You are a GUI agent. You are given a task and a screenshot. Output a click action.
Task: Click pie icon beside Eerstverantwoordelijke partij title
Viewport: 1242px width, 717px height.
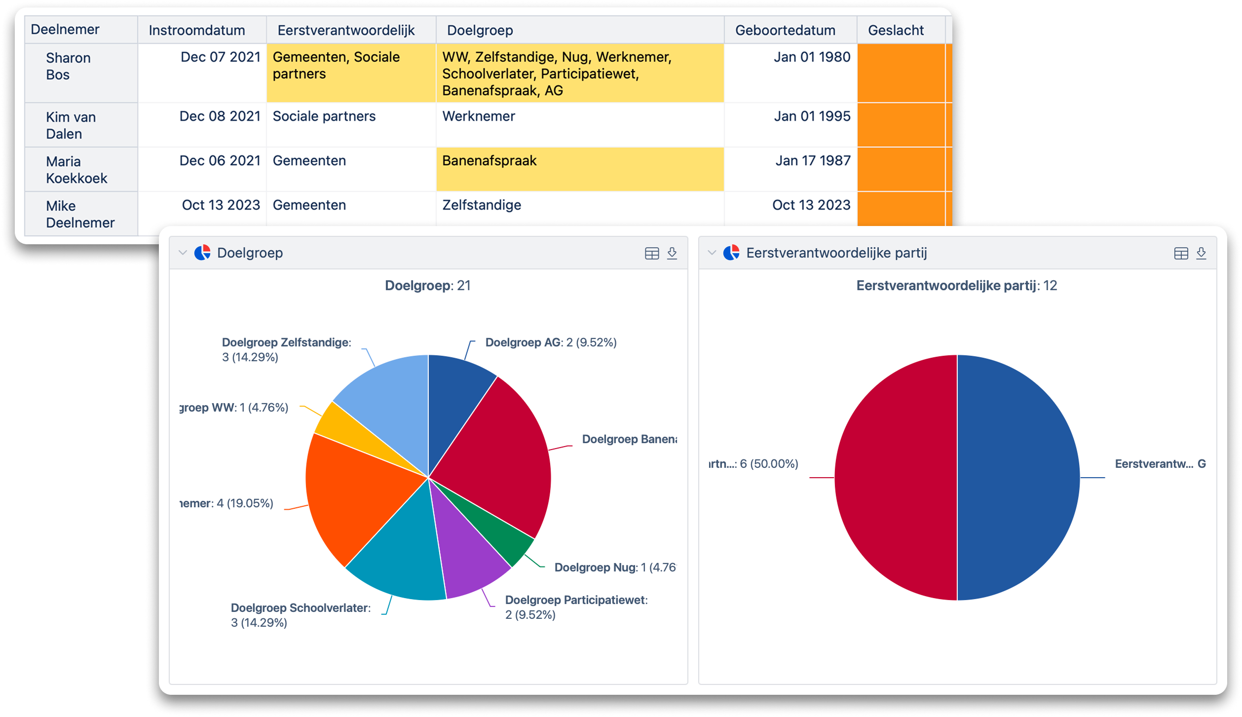731,253
